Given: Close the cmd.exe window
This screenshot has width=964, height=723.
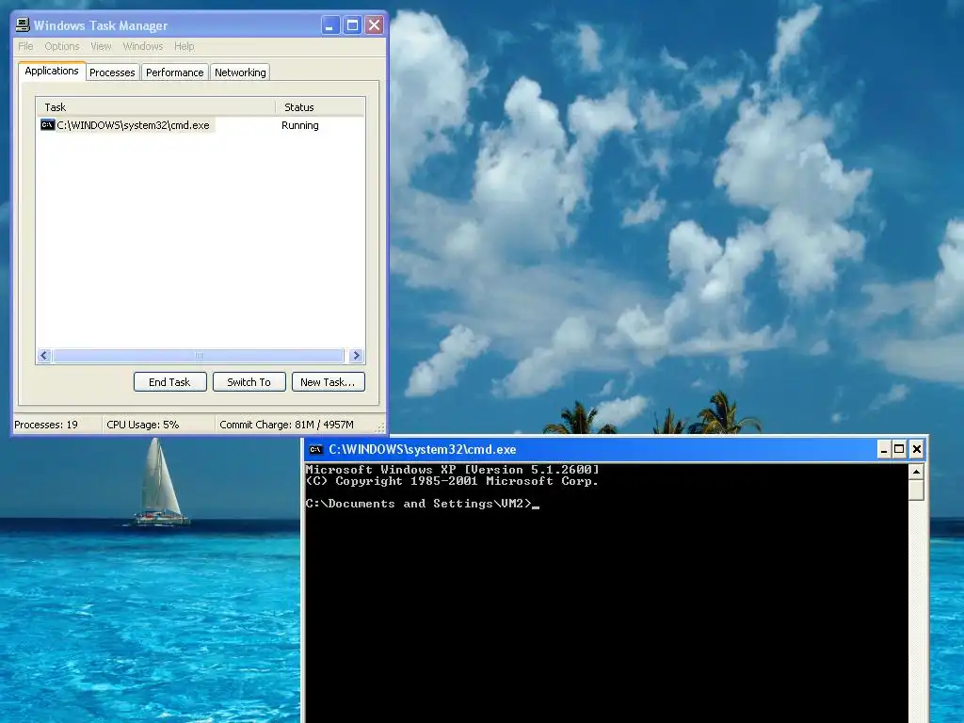Looking at the screenshot, I should coord(916,449).
